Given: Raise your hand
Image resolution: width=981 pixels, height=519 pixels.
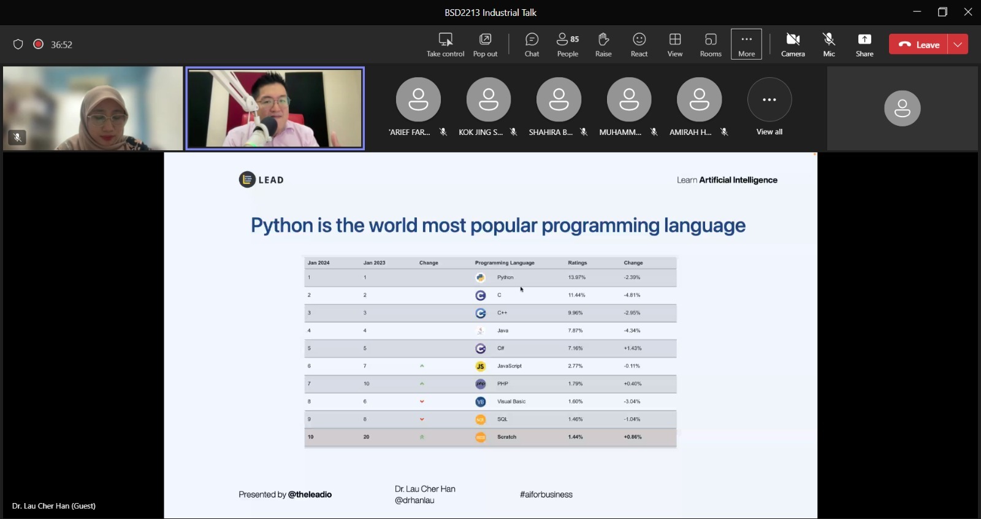Looking at the screenshot, I should coord(603,45).
